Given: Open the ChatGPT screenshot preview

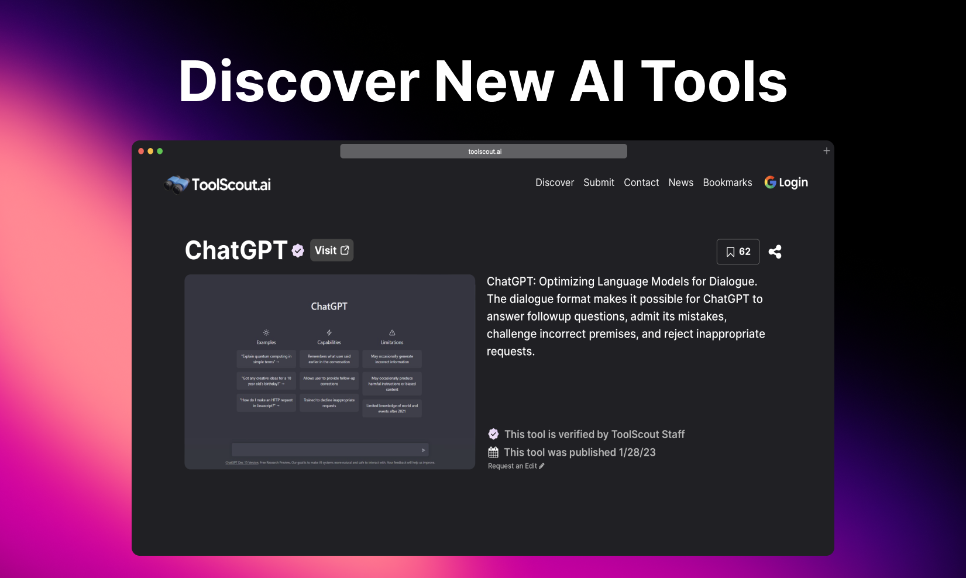Looking at the screenshot, I should click(x=329, y=371).
